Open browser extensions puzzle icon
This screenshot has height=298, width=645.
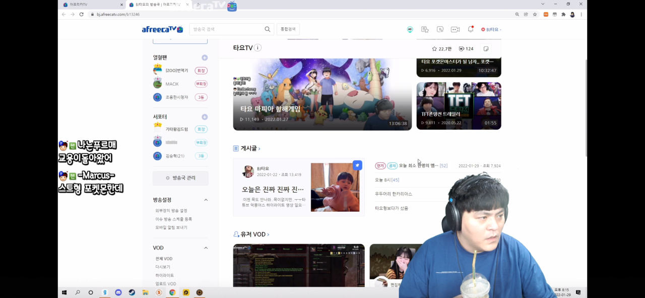[x=563, y=15]
